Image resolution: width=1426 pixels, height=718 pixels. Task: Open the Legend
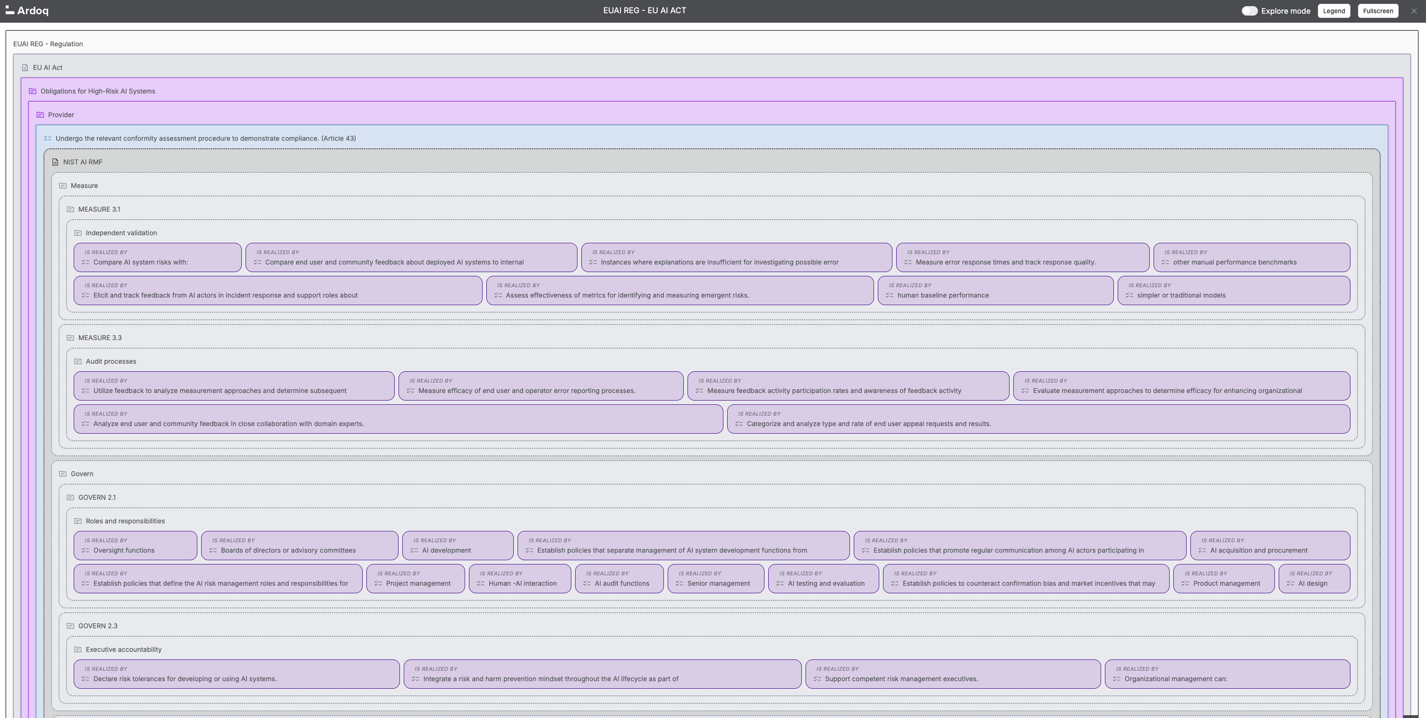tap(1334, 10)
